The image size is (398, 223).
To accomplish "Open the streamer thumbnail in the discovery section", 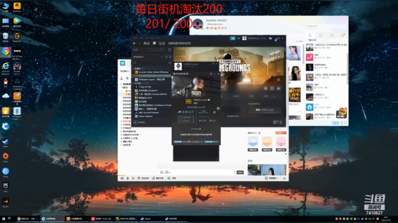I will pos(267,170).
